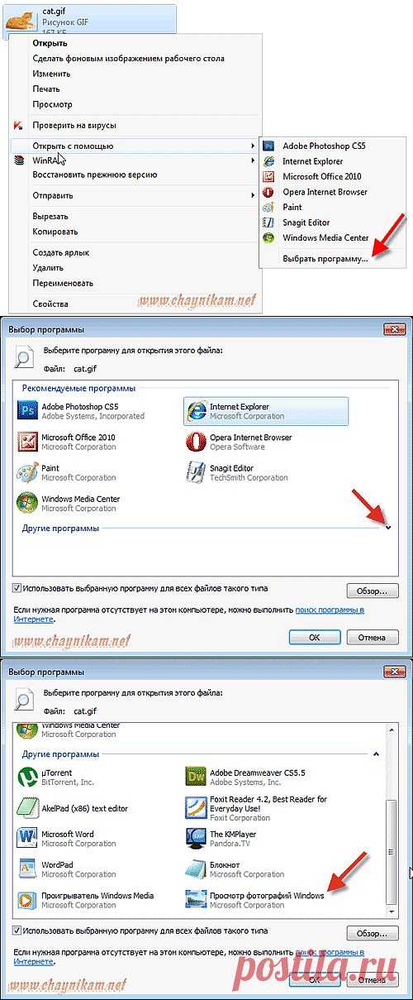Select Adobe Photoshop CS5 in the submenu
This screenshot has width=413, height=1000.
323,146
